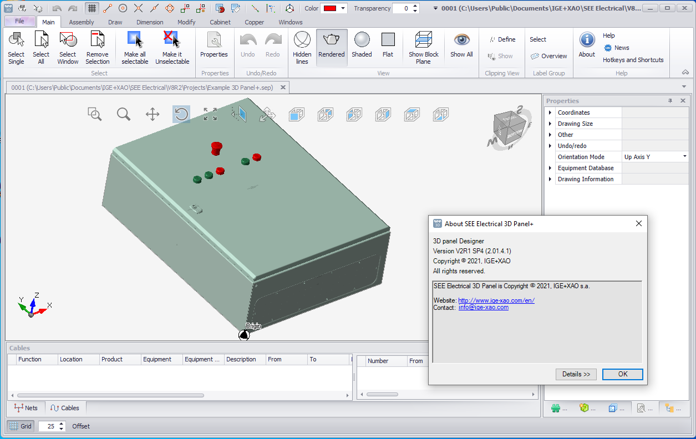The width and height of the screenshot is (696, 439).
Task: Select the rotate tool in viewport
Action: point(181,114)
